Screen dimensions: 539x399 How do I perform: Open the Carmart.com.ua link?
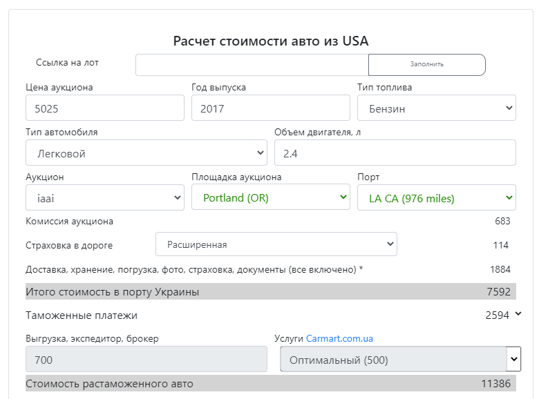coord(339,338)
